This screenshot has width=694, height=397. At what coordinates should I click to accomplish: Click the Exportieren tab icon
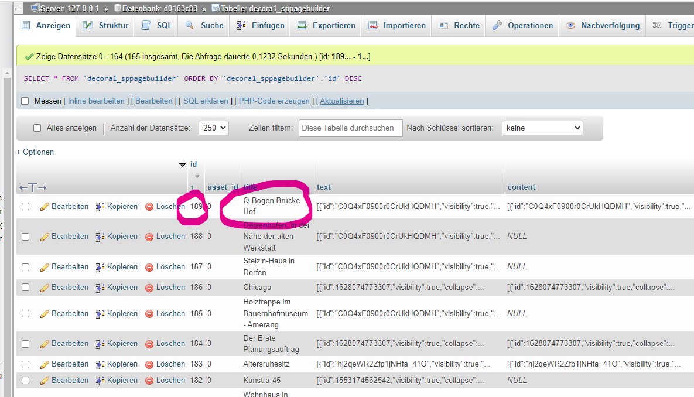302,25
